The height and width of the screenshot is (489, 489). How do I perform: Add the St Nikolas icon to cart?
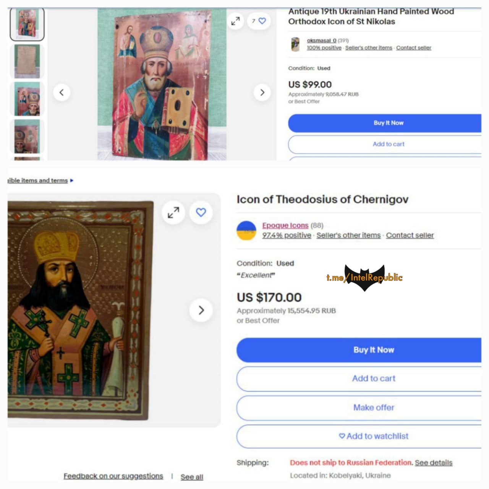(x=385, y=144)
